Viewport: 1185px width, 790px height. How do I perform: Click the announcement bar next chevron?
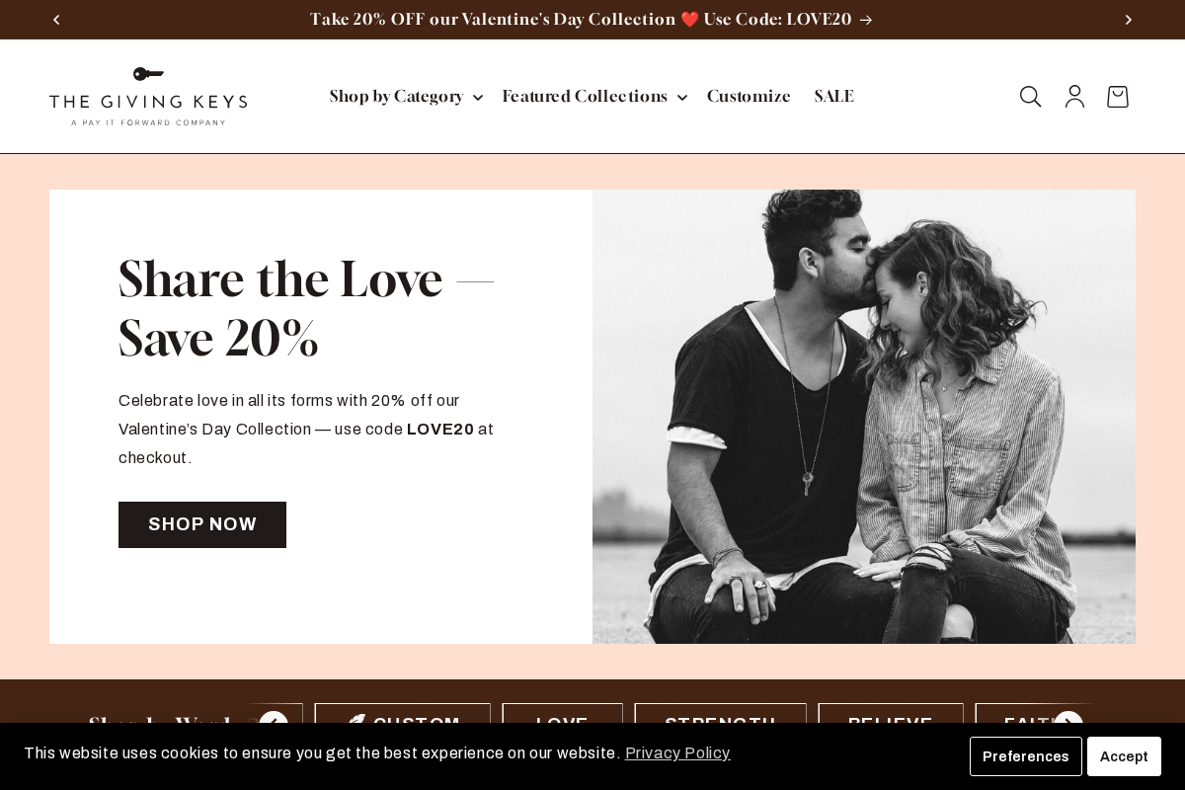pyautogui.click(x=1128, y=20)
